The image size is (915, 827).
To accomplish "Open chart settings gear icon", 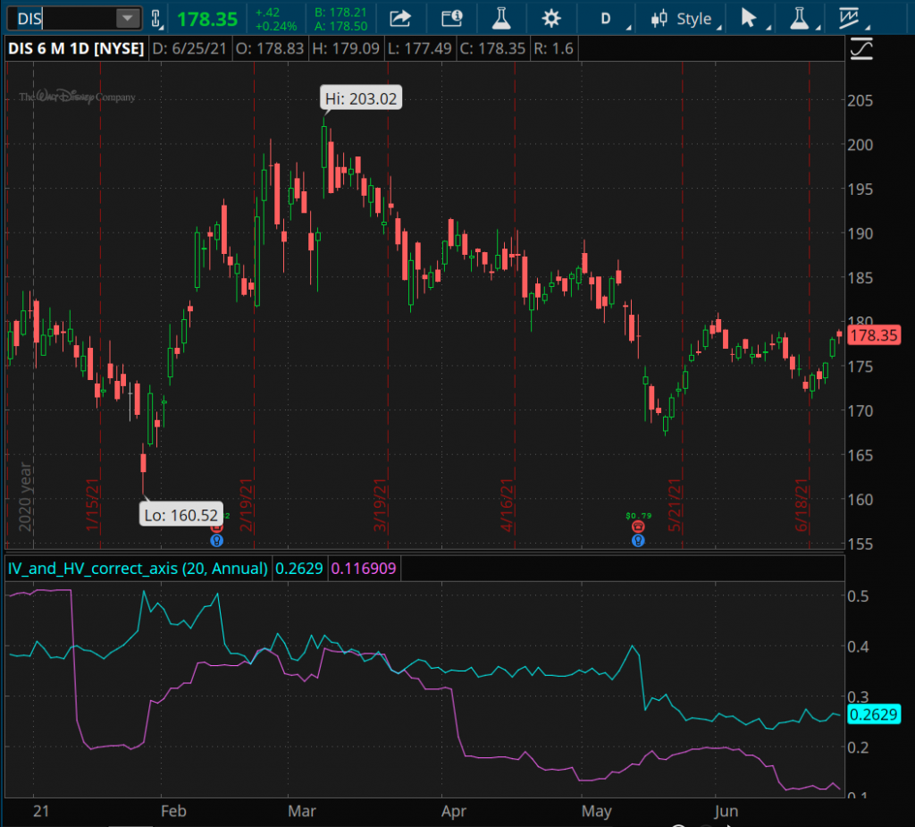I will click(550, 19).
